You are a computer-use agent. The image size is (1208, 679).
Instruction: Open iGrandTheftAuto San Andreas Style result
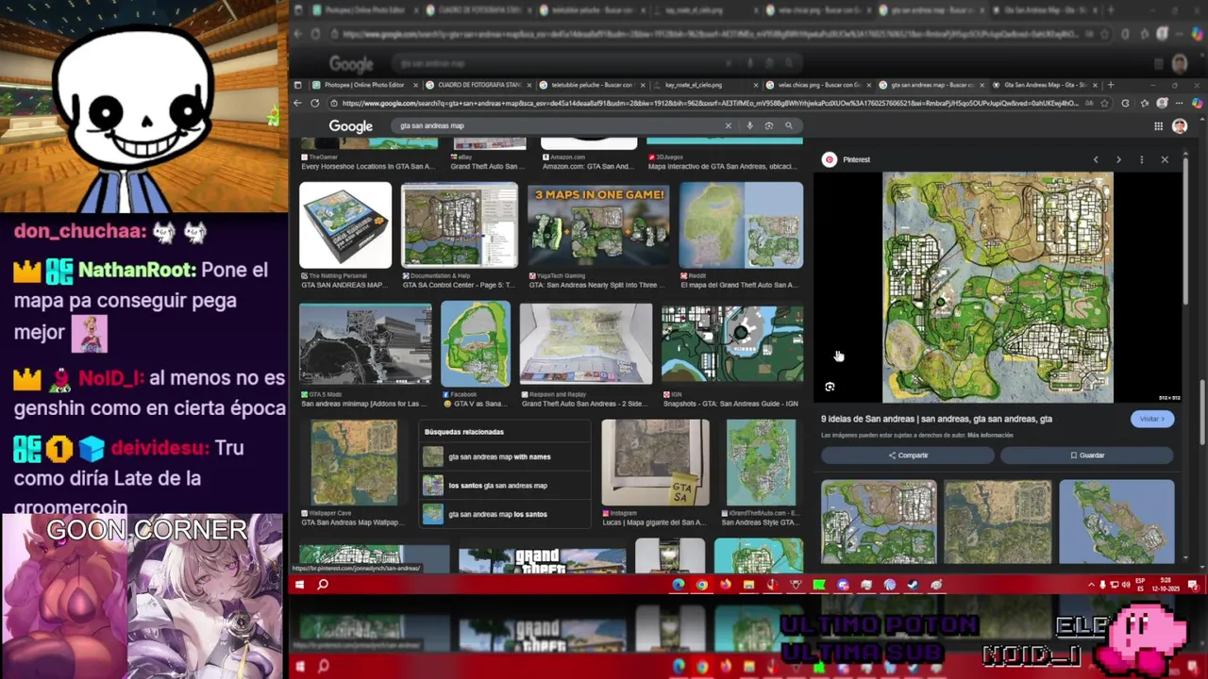click(761, 463)
